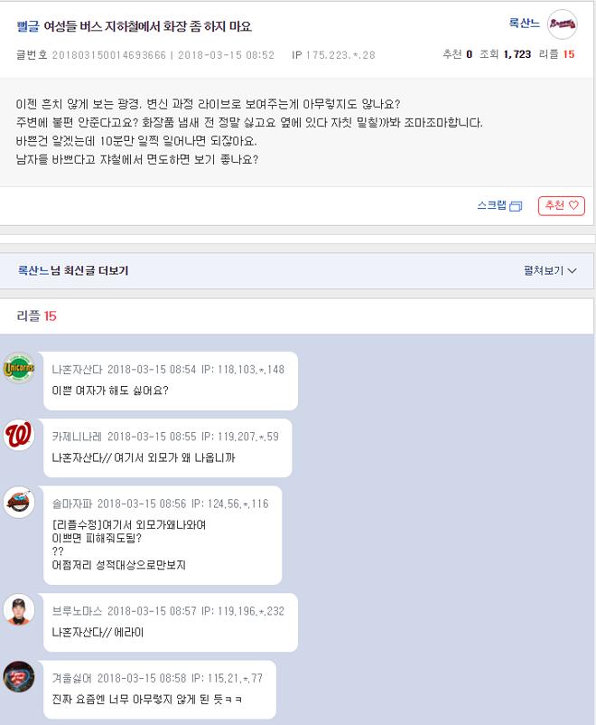Expand 펼쳐보기 chevron for recent posts

click(572, 271)
